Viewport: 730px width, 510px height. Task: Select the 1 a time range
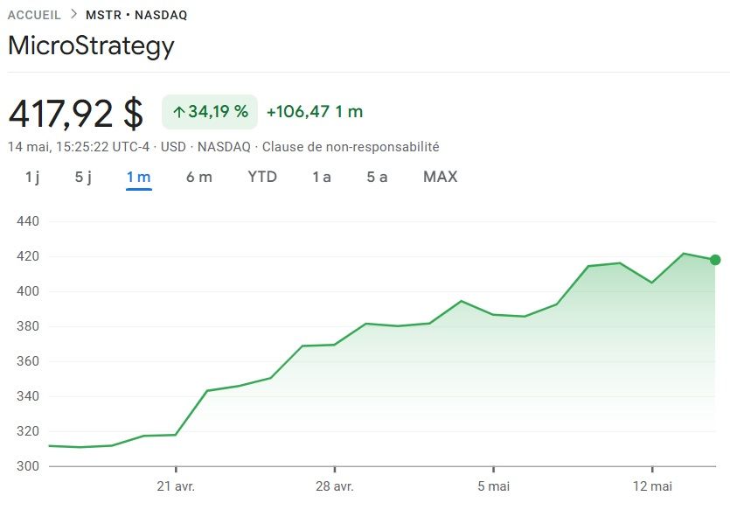pos(322,177)
